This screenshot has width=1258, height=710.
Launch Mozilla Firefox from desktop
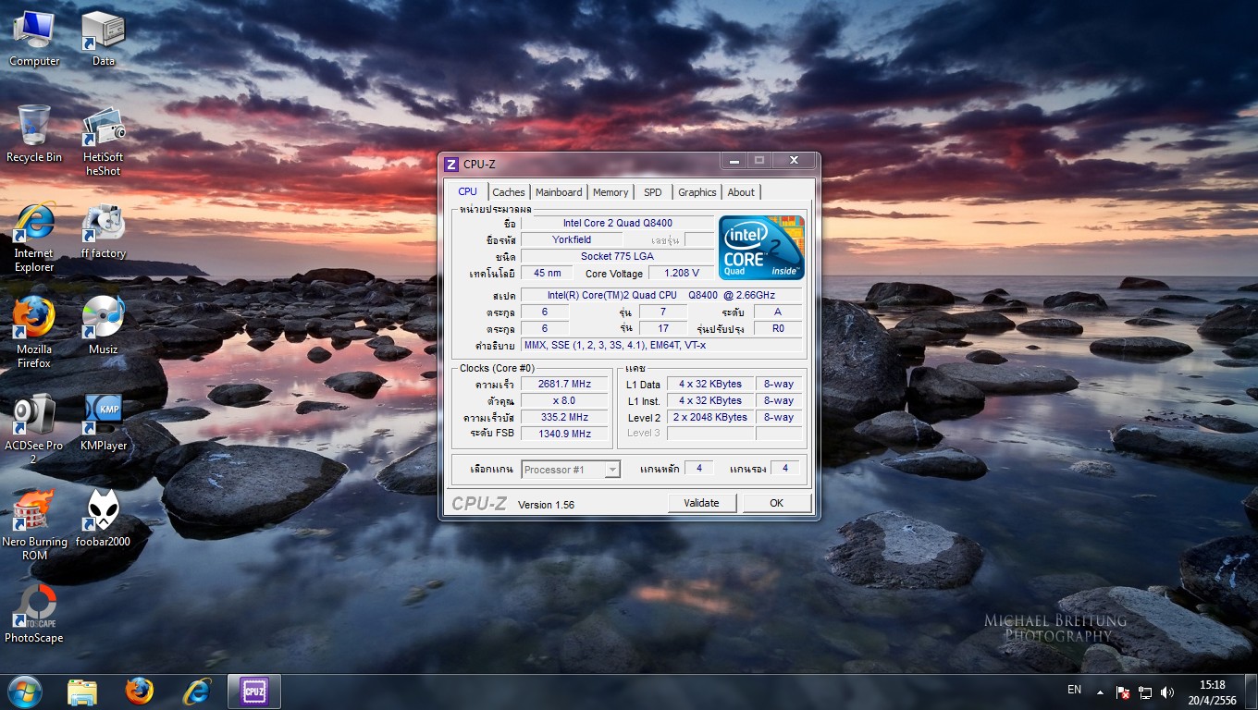pyautogui.click(x=34, y=318)
